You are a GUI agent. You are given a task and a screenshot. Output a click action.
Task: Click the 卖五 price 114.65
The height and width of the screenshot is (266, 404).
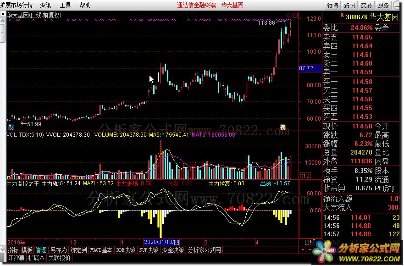coord(362,37)
